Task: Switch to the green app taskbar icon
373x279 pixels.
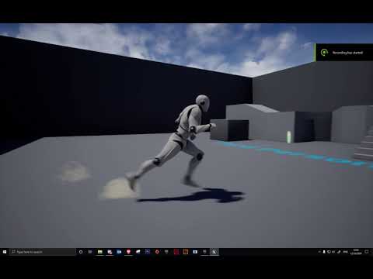Action: coord(100,252)
